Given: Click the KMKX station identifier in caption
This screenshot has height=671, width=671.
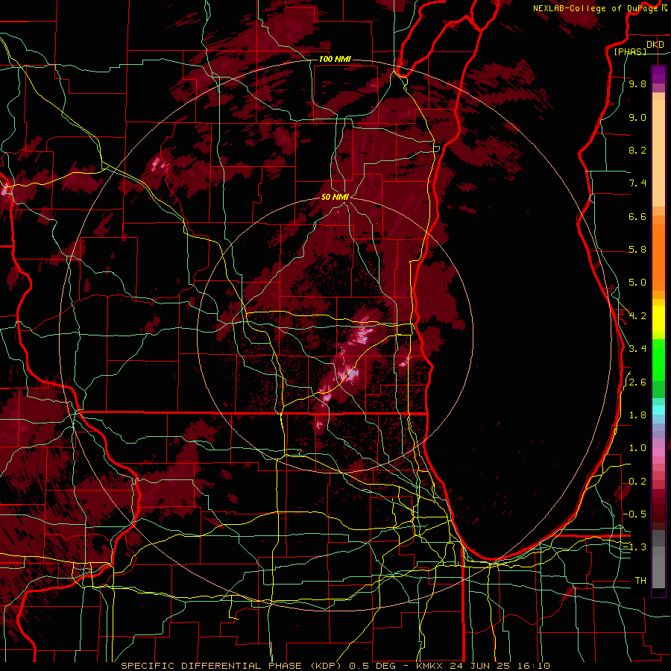Looking at the screenshot, I should pyautogui.click(x=430, y=666).
